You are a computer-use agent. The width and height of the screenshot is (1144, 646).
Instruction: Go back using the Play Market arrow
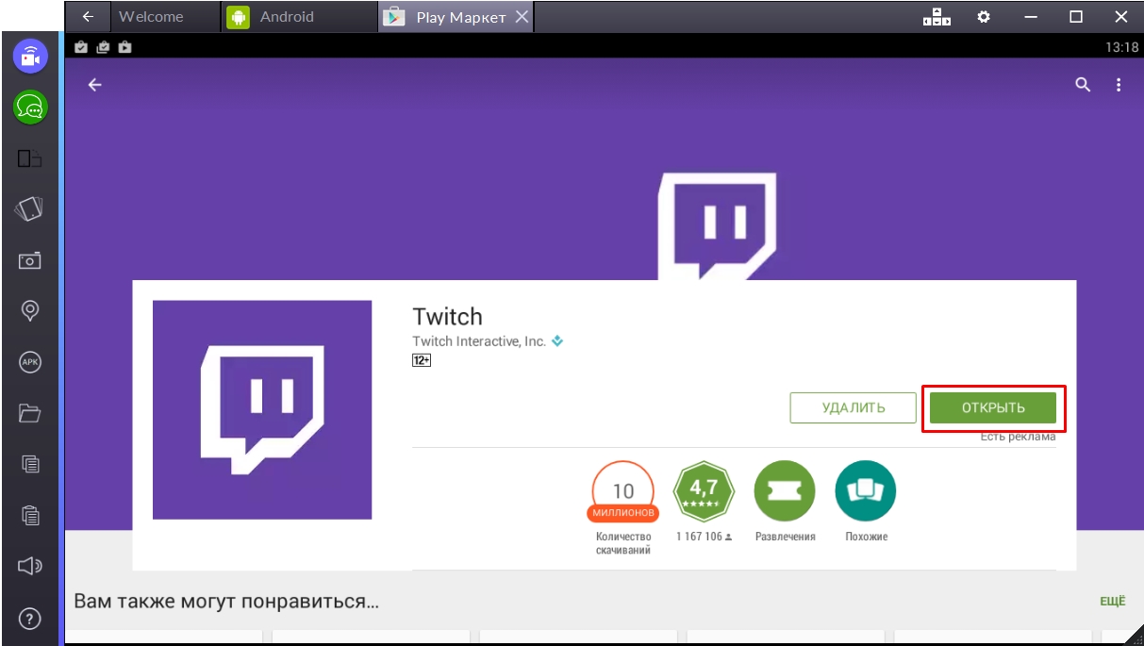94,85
